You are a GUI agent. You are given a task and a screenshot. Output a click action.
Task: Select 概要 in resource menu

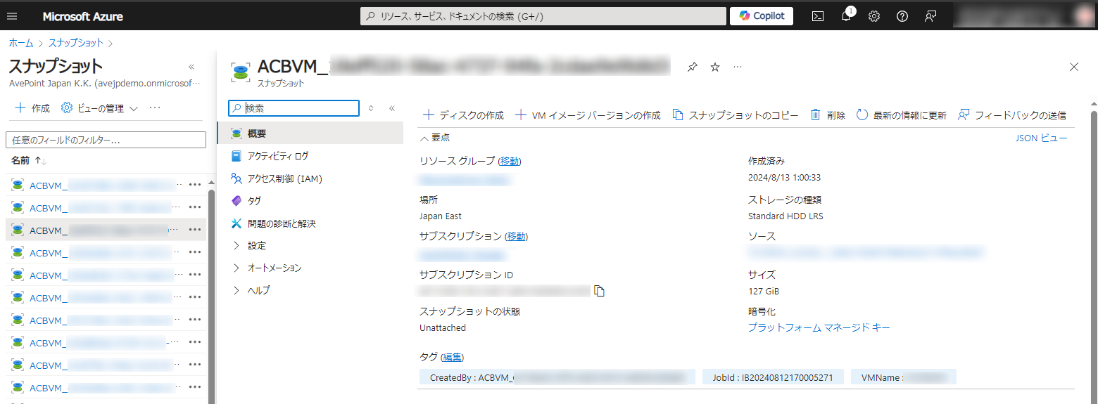[x=310, y=133]
